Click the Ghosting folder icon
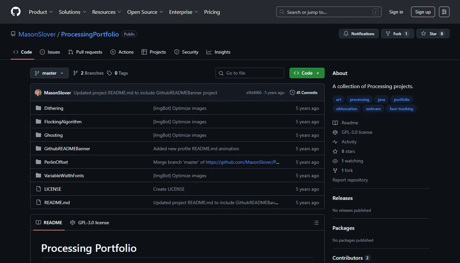460x263 pixels. tap(38, 135)
